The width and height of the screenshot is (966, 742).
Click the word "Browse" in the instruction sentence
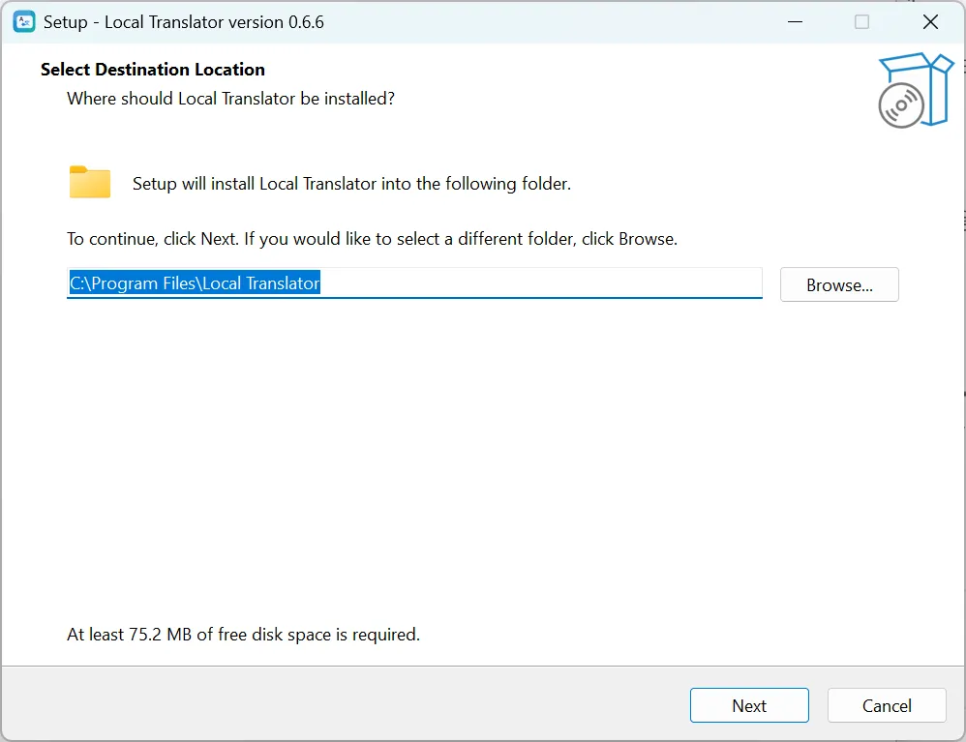pos(646,239)
